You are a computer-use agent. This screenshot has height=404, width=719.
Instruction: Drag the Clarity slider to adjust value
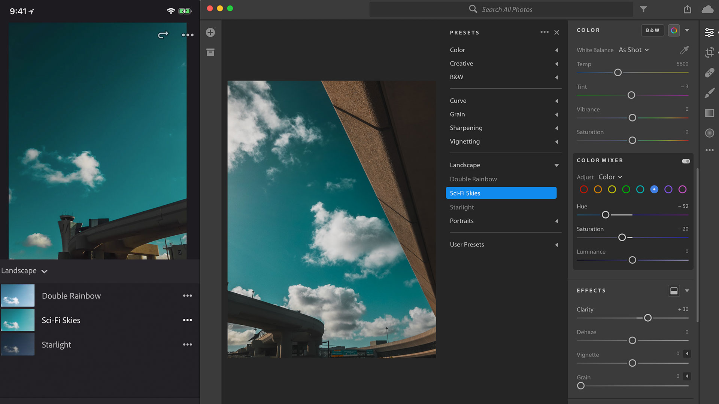tap(648, 318)
